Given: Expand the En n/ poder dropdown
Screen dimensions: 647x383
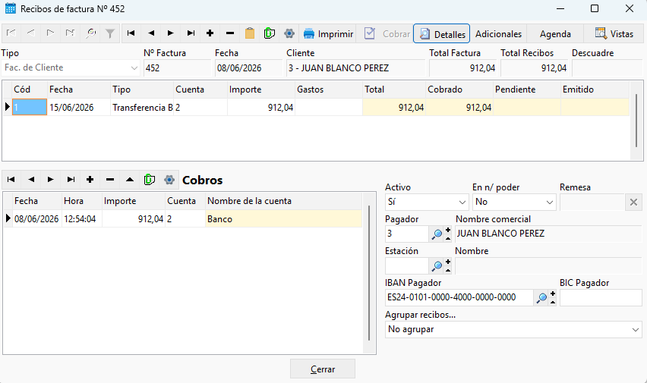Looking at the screenshot, I should point(514,202).
